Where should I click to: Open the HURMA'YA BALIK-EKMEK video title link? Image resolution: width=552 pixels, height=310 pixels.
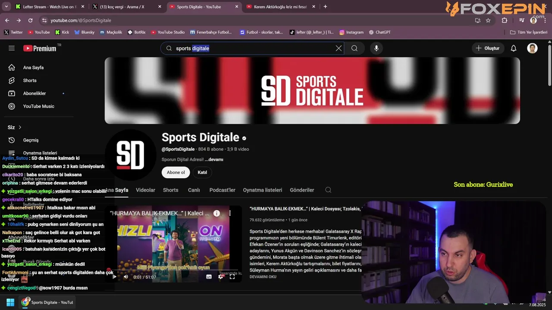point(305,209)
